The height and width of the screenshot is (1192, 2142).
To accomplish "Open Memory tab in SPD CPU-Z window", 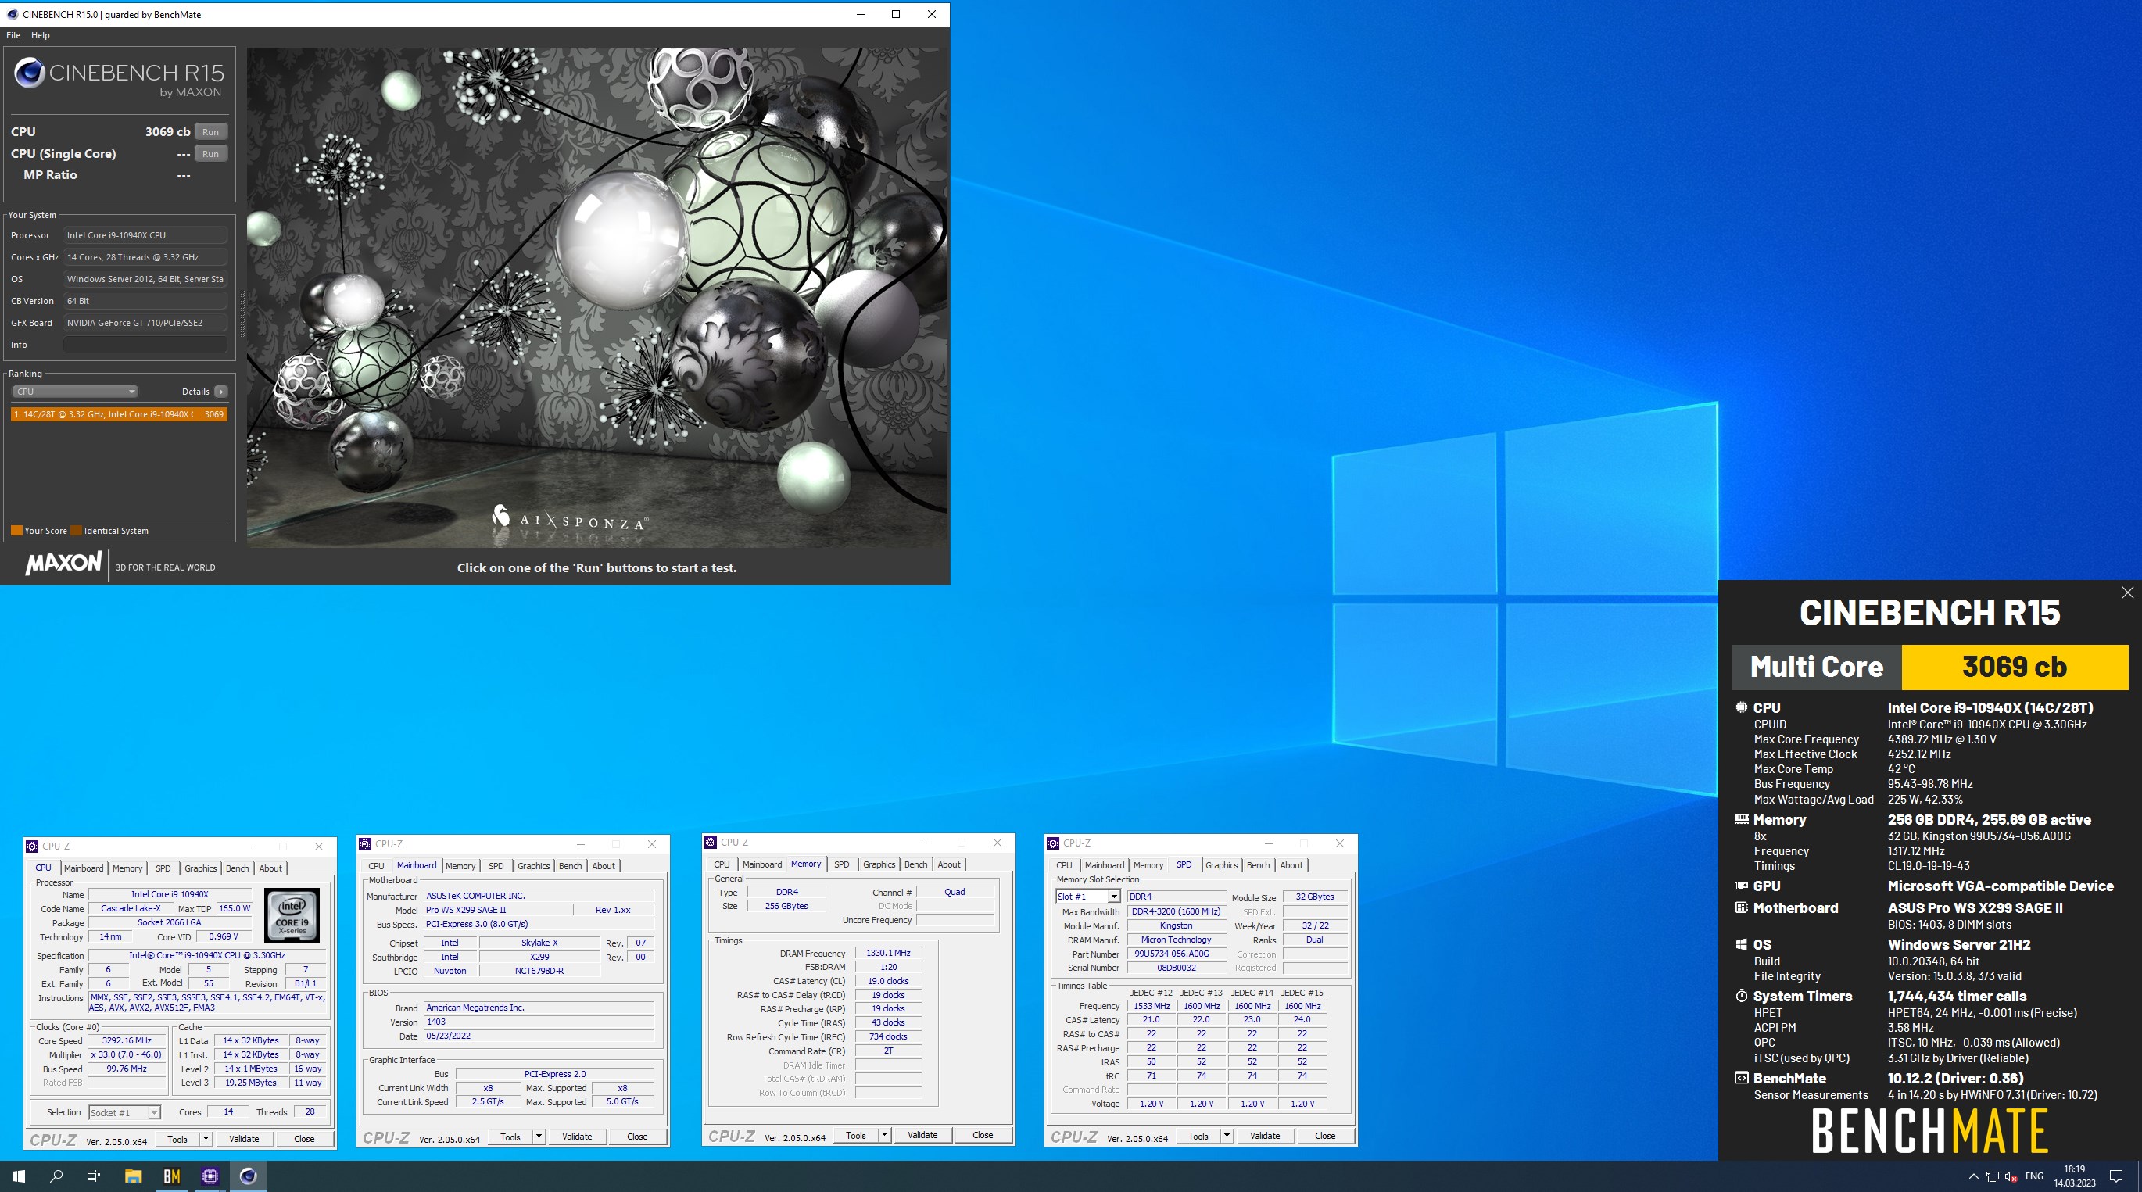I will pos(1148,865).
